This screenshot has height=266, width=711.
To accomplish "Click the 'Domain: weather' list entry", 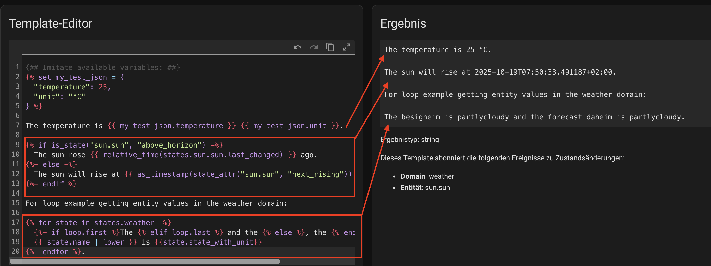I will click(x=427, y=176).
